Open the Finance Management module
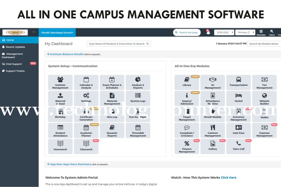281x187 pixels. (187, 146)
